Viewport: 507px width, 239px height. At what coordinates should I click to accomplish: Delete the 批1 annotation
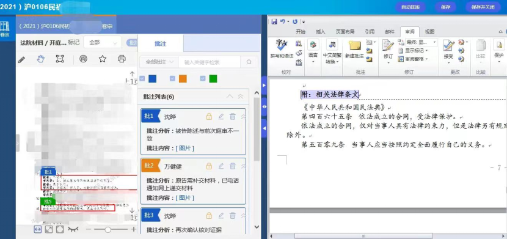[x=233, y=116]
